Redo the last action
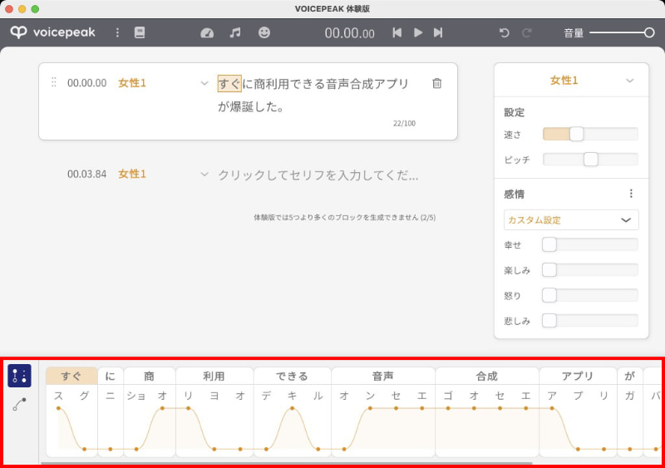This screenshot has width=665, height=468. 527,32
